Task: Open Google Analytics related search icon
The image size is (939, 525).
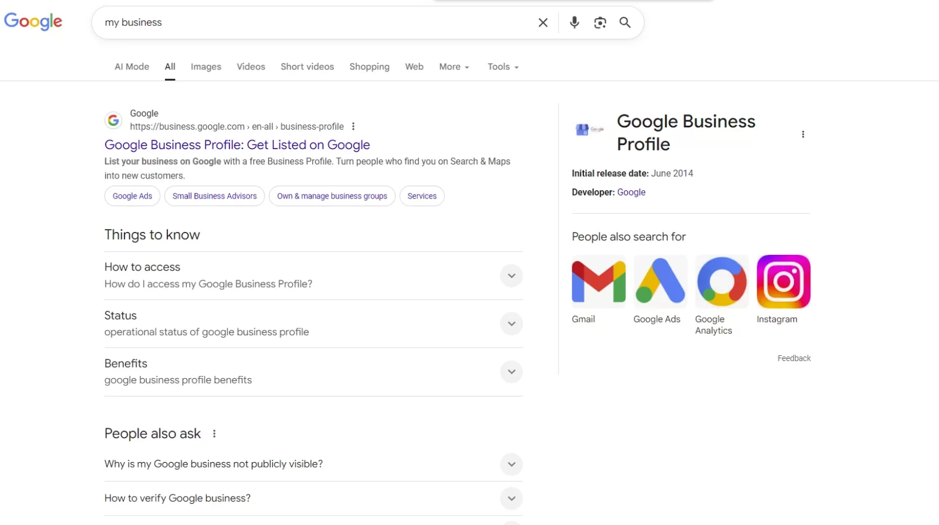Action: pyautogui.click(x=722, y=281)
